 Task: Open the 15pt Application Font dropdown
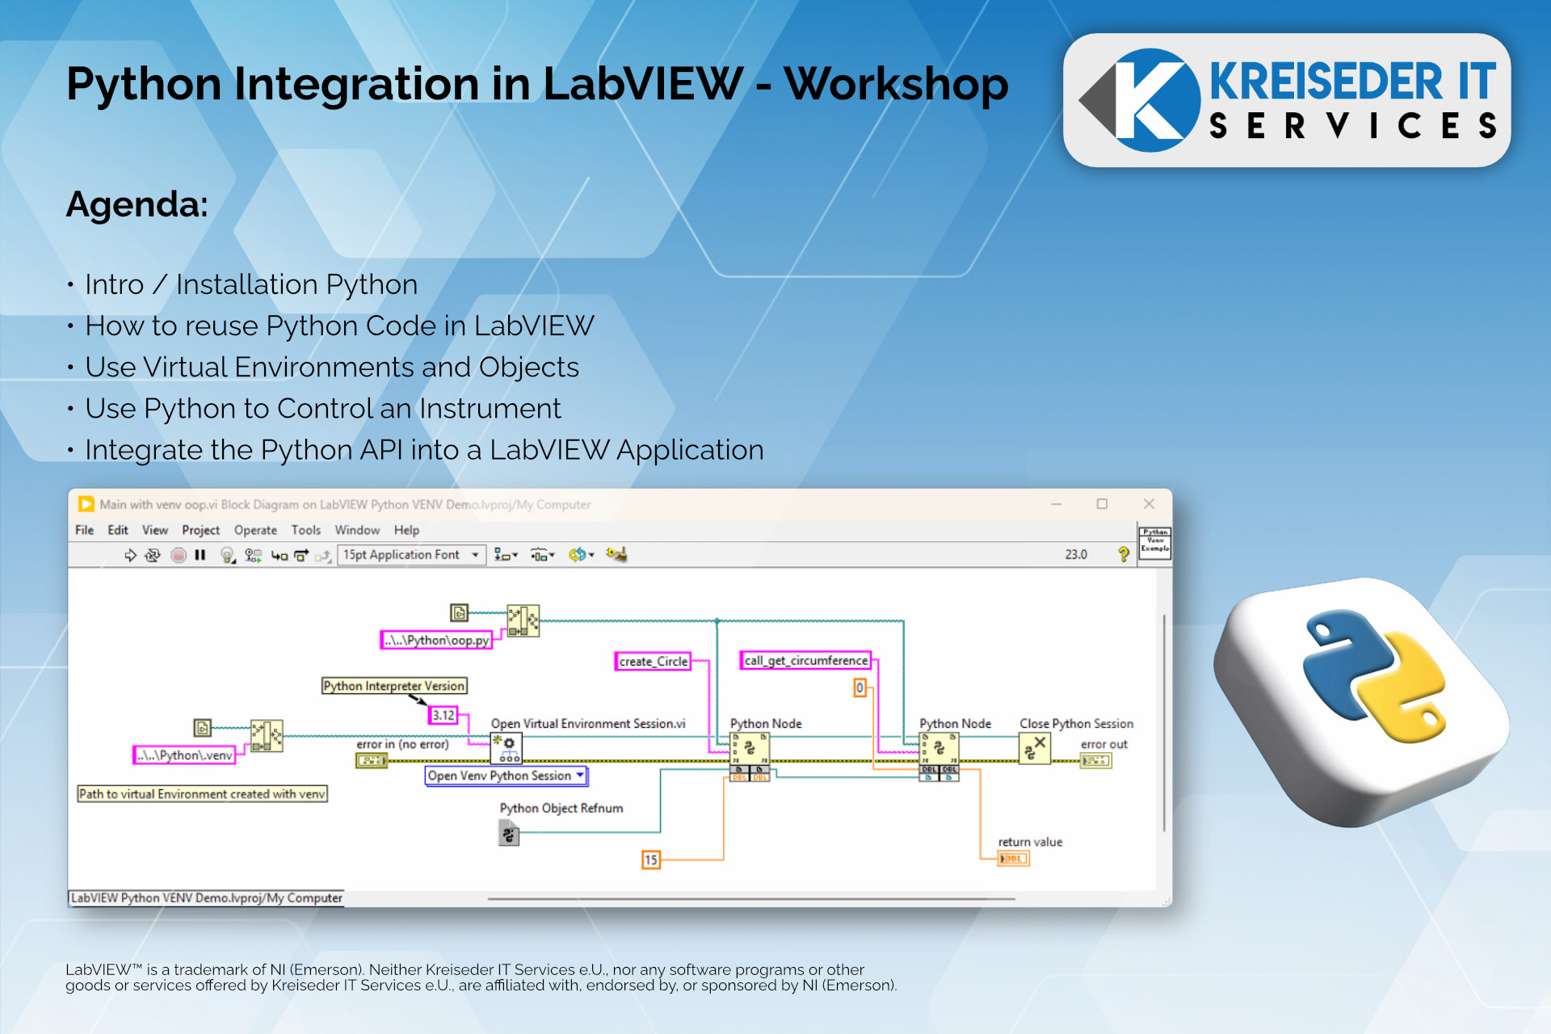(x=411, y=555)
